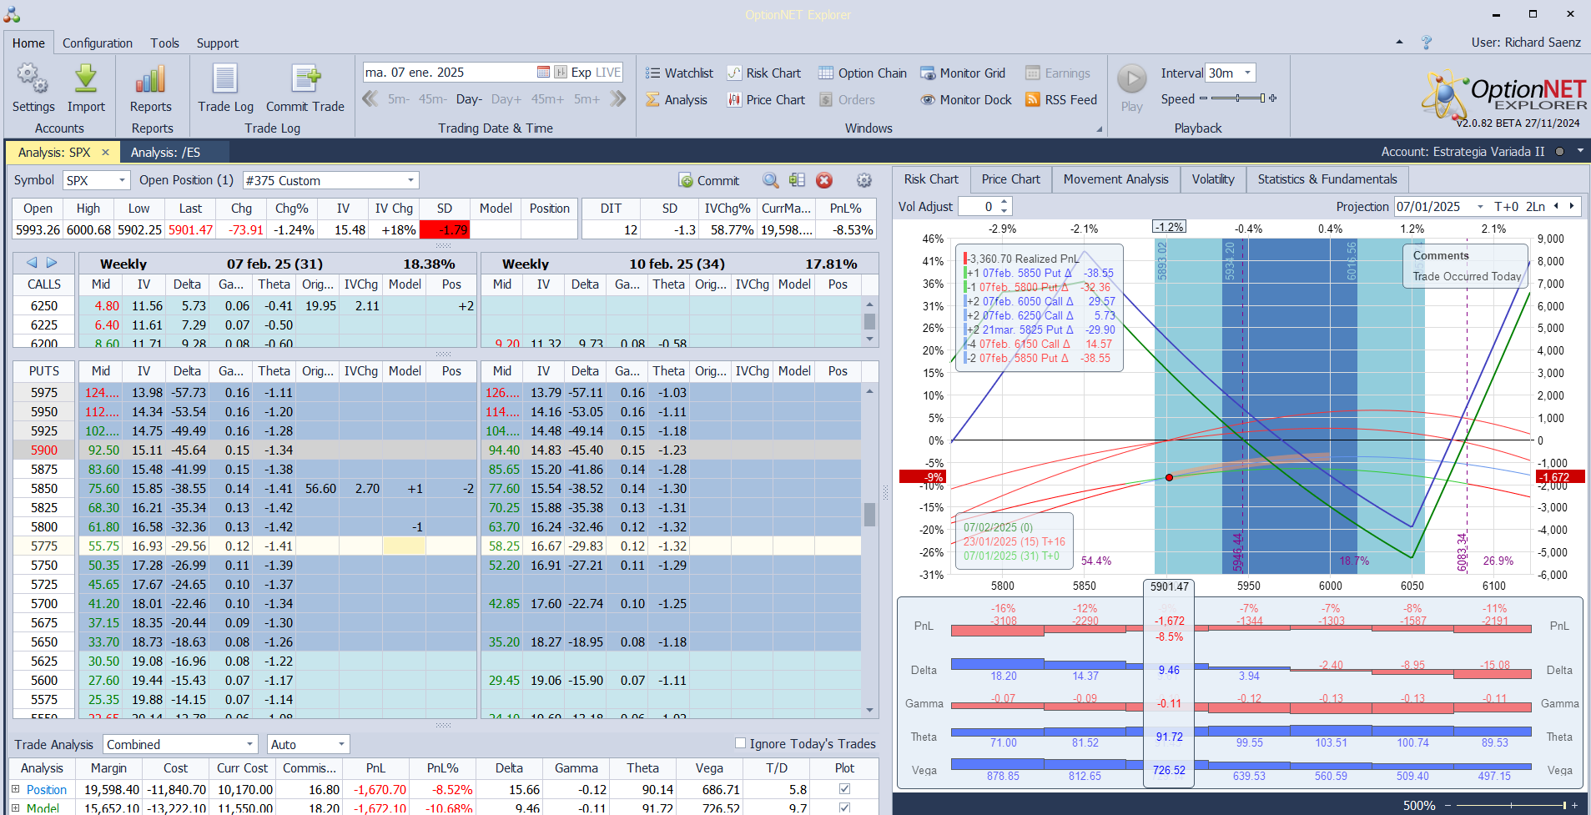Toggle the Position row Plot checkbox
This screenshot has width=1591, height=815.
(x=844, y=789)
